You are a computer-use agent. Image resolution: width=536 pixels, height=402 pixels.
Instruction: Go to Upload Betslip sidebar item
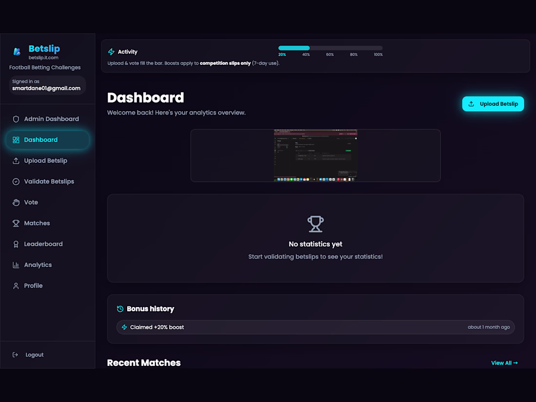click(48, 161)
